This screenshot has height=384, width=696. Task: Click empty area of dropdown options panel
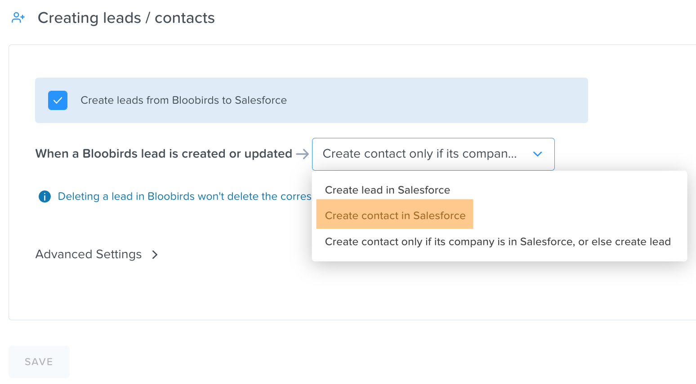click(x=580, y=211)
